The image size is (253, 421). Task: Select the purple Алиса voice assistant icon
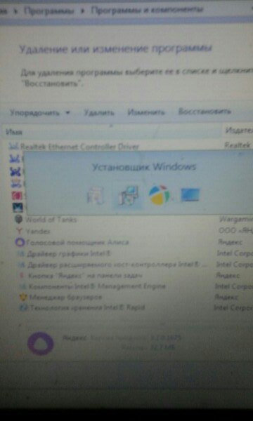tap(20, 243)
